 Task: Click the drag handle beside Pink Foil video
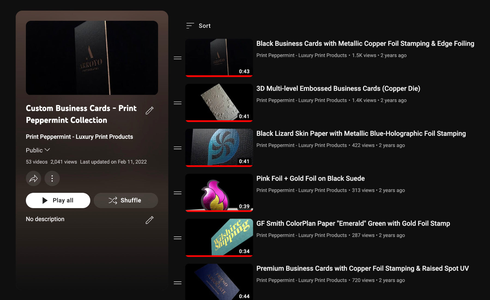(177, 193)
